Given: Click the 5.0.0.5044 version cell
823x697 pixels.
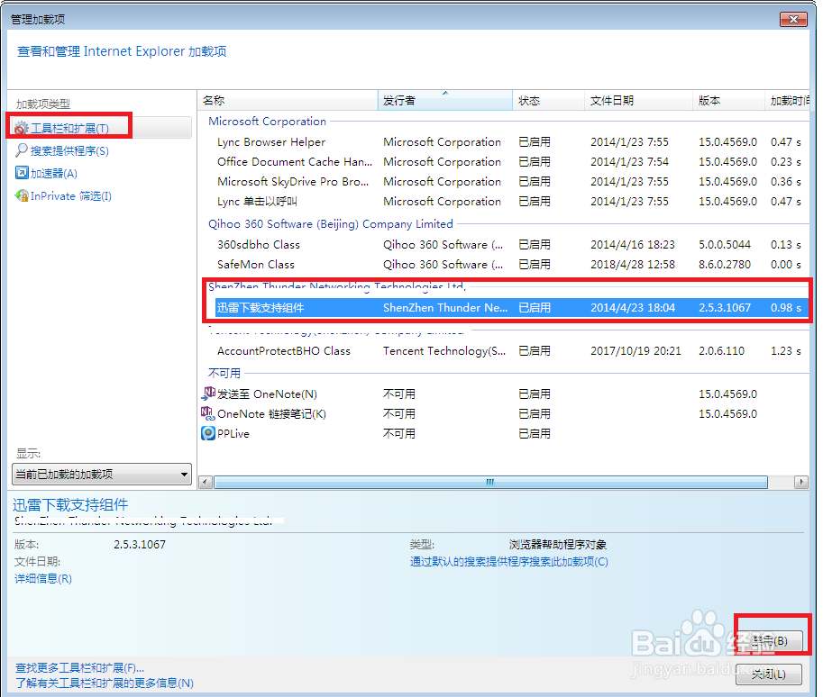Looking at the screenshot, I should [x=725, y=245].
